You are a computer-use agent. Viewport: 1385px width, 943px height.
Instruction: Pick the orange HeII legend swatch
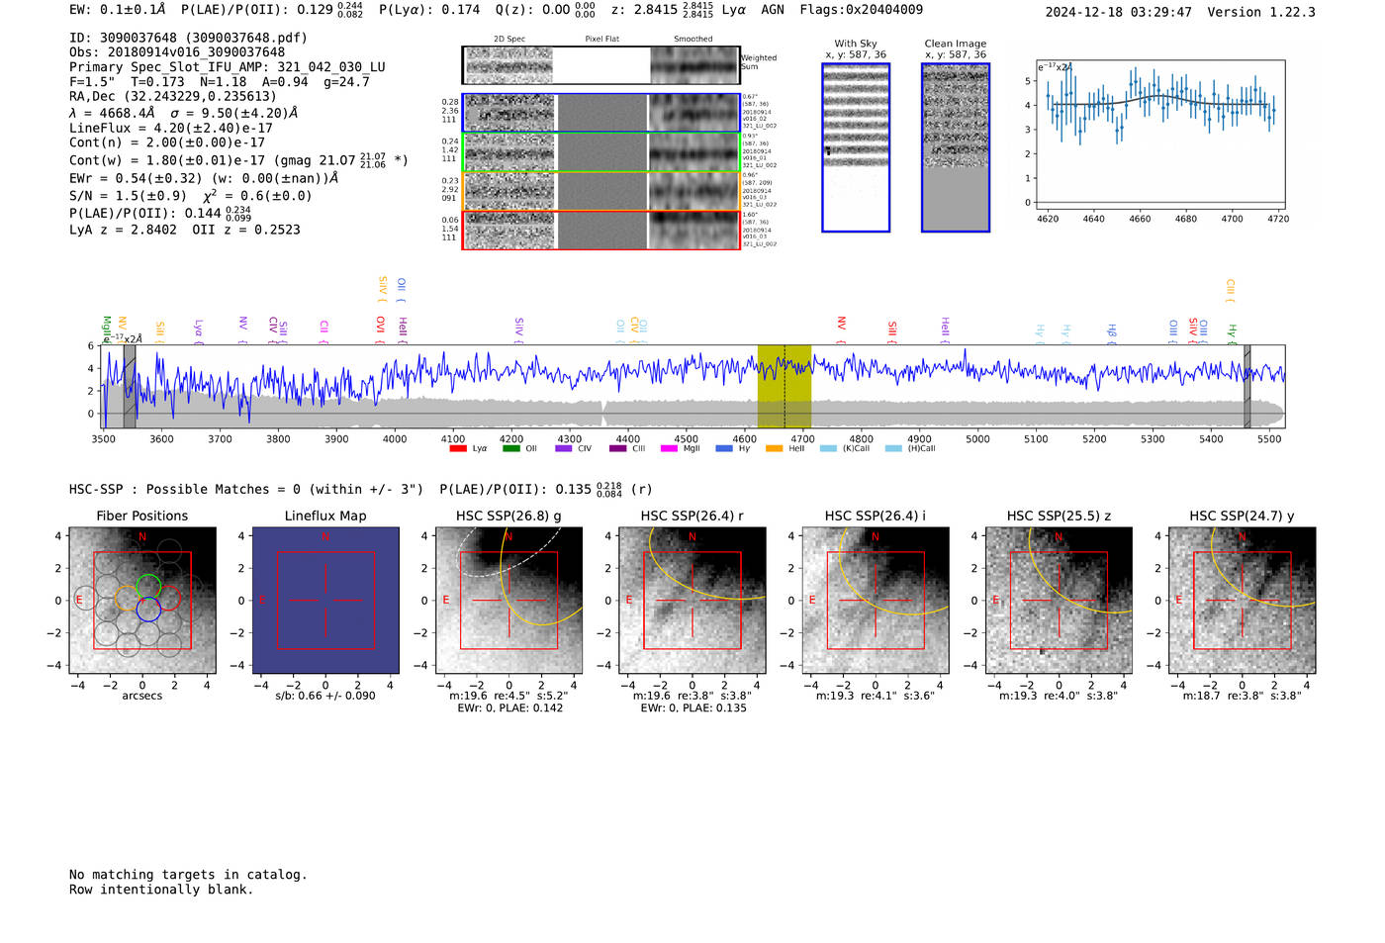[775, 449]
